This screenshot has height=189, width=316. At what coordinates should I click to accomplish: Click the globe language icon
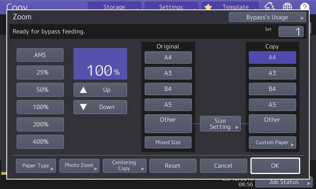[x=288, y=6]
